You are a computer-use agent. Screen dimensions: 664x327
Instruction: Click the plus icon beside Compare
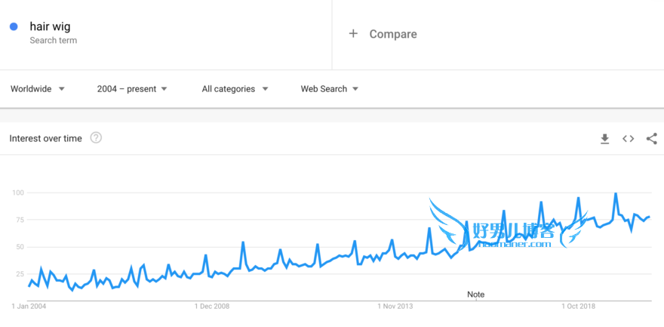tap(353, 34)
